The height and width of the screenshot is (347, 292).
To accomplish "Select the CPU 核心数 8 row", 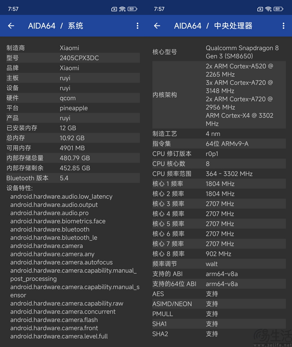I will click(x=219, y=164).
